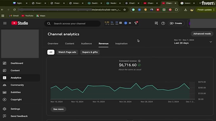This screenshot has width=216, height=121.
Task: Open the Subtitles icon in sidebar
Action: [4, 92]
